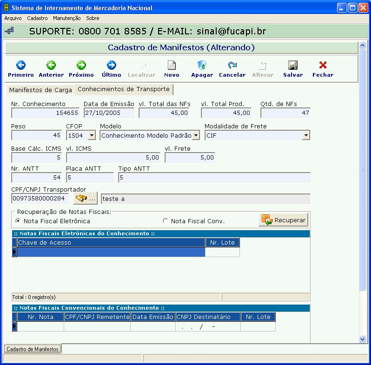
Task: Jump to last record with Último icon
Action: coord(111,66)
